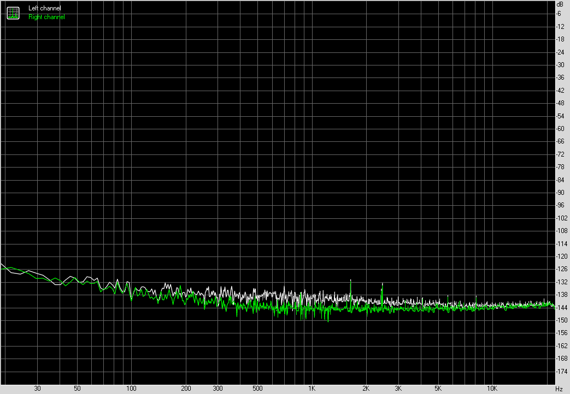
Task: Click the '2K' frequency axis label
Action: tap(366, 388)
